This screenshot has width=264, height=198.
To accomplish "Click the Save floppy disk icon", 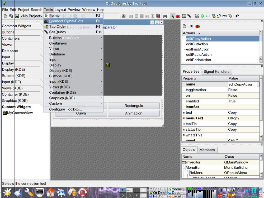I will coord(17,16).
